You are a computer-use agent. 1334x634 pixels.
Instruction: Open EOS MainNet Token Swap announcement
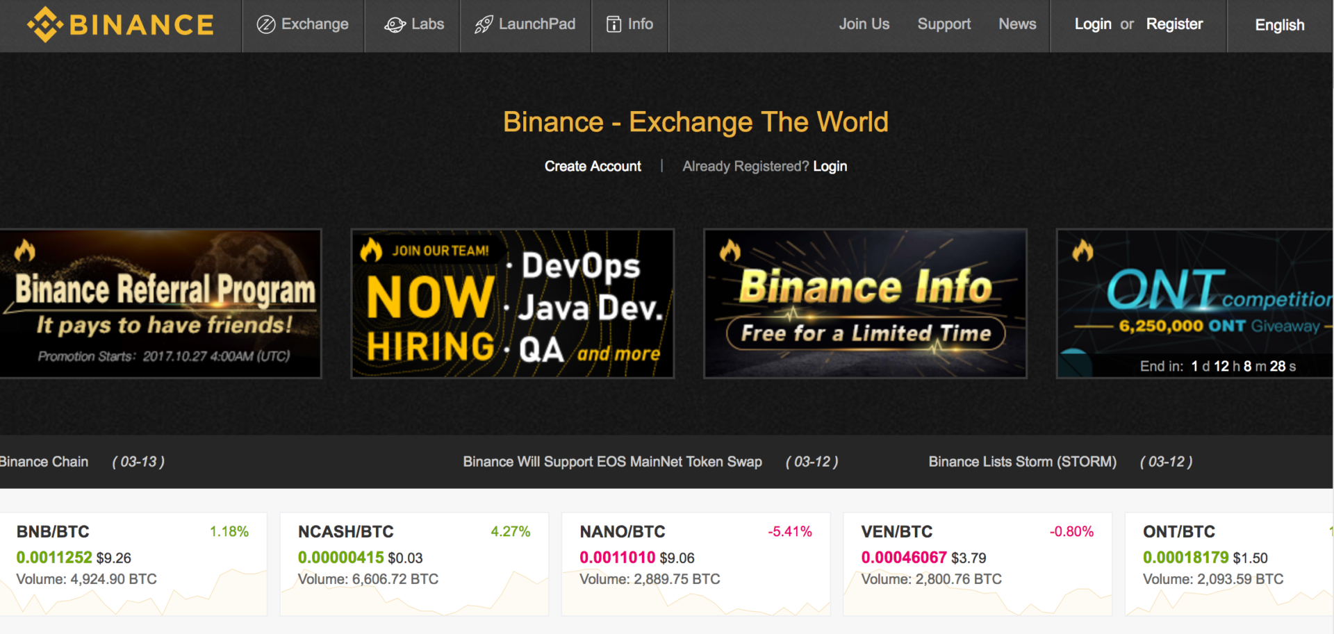(x=612, y=462)
